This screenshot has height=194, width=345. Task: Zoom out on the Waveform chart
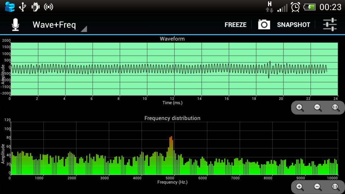318,107
